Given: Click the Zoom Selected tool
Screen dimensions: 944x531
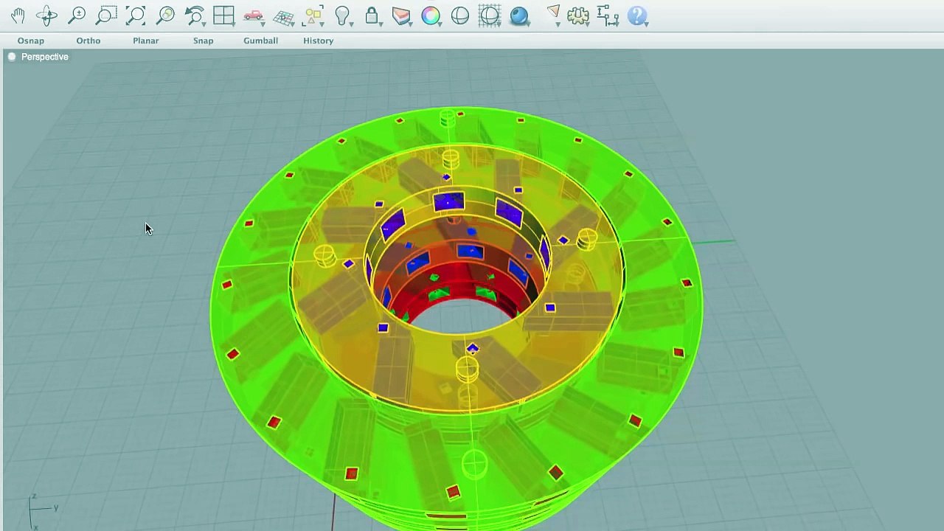Looking at the screenshot, I should (x=165, y=15).
